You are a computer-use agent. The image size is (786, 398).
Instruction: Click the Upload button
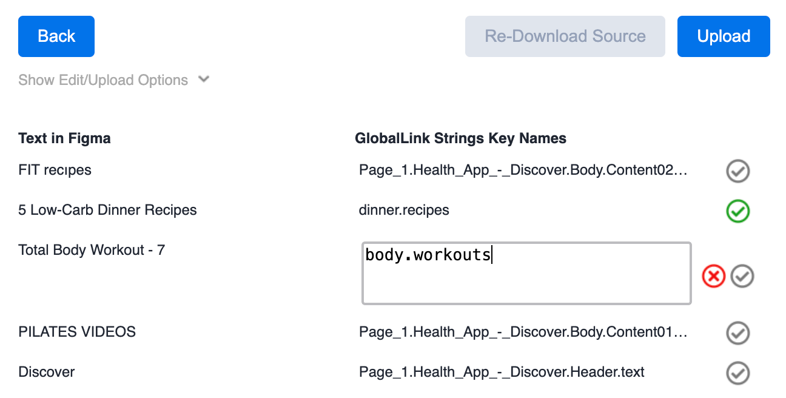click(x=724, y=36)
